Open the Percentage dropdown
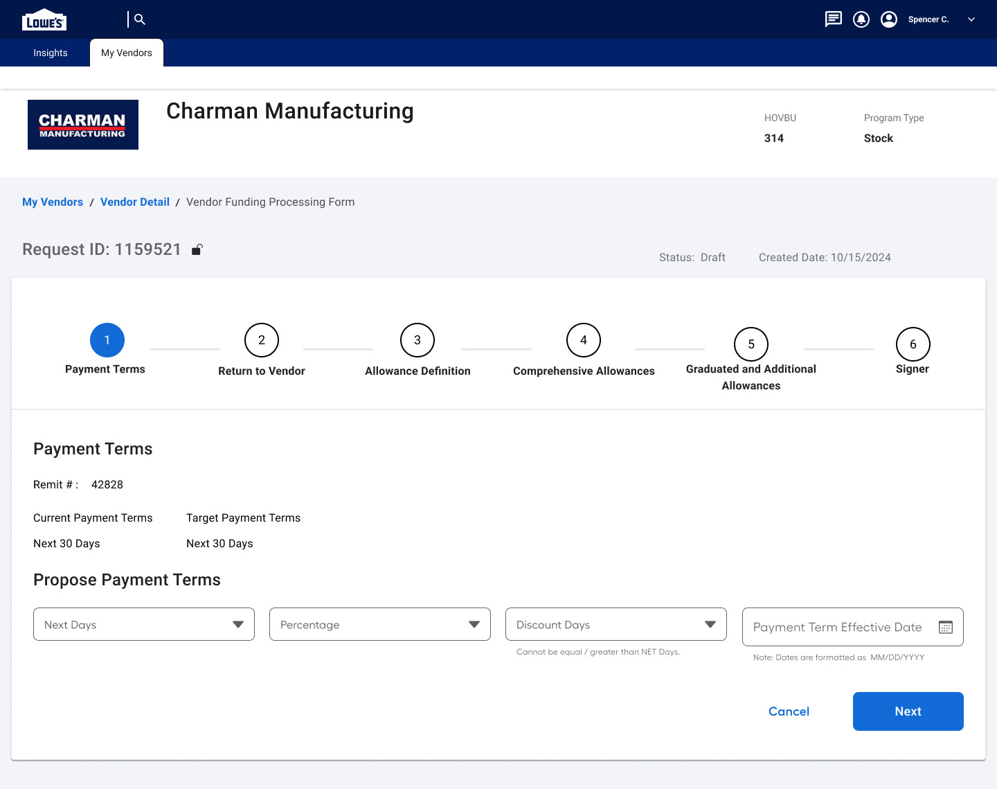 pyautogui.click(x=380, y=624)
